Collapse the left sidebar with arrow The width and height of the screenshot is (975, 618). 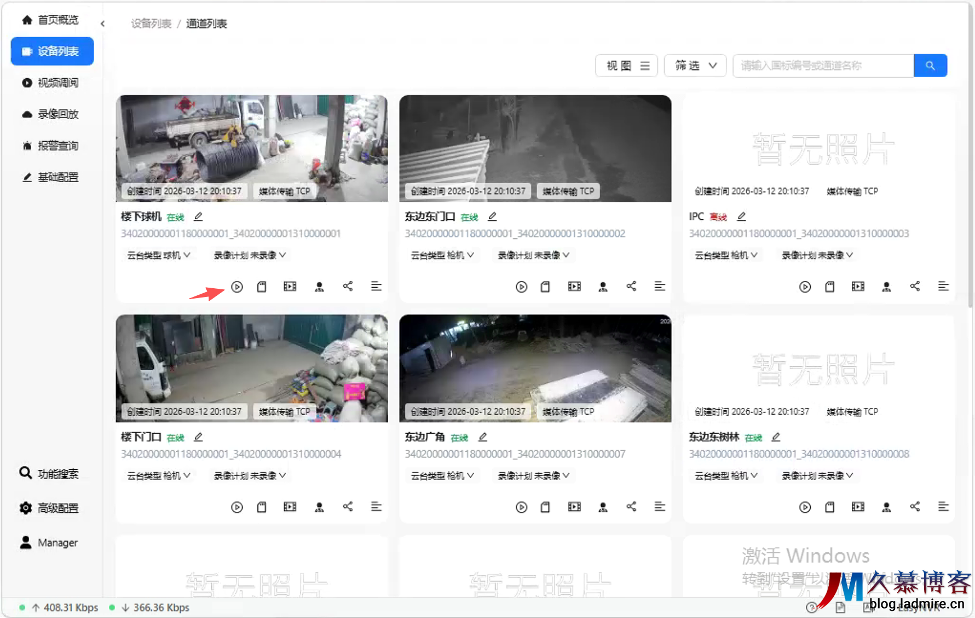click(102, 24)
